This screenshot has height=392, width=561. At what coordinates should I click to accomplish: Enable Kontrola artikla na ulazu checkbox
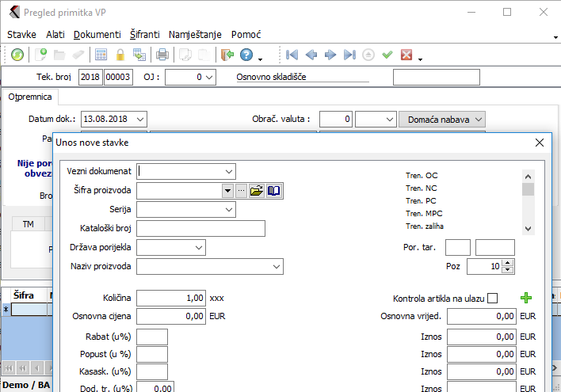click(x=492, y=299)
